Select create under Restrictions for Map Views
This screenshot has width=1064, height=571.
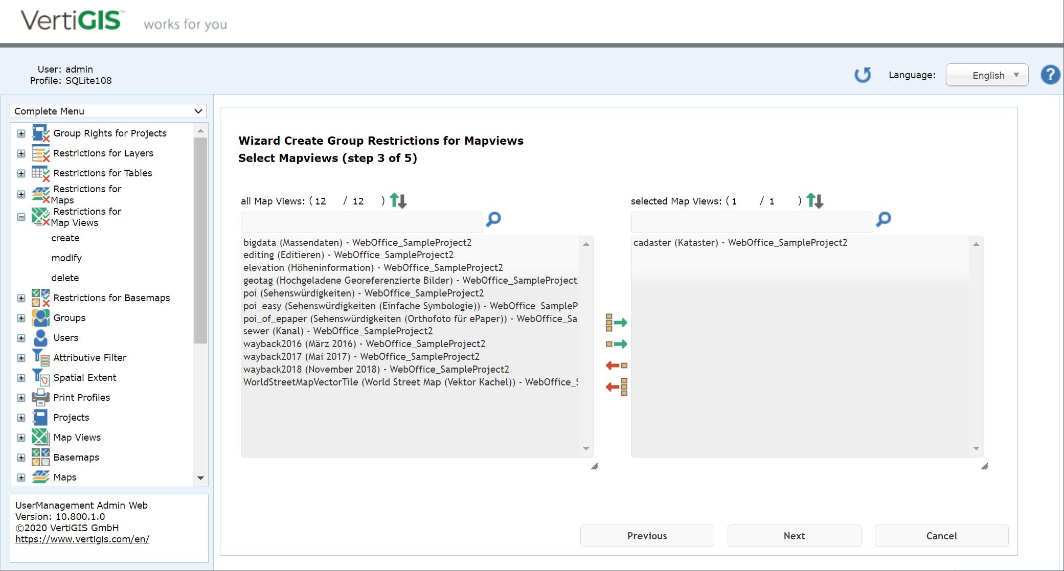[x=65, y=238]
